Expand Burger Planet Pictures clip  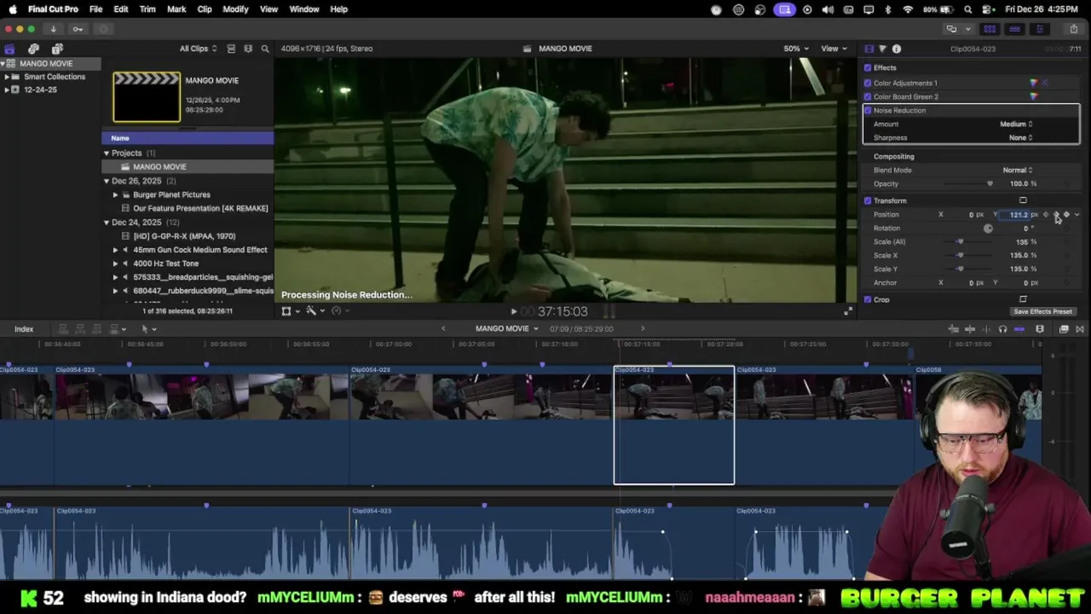click(x=116, y=194)
